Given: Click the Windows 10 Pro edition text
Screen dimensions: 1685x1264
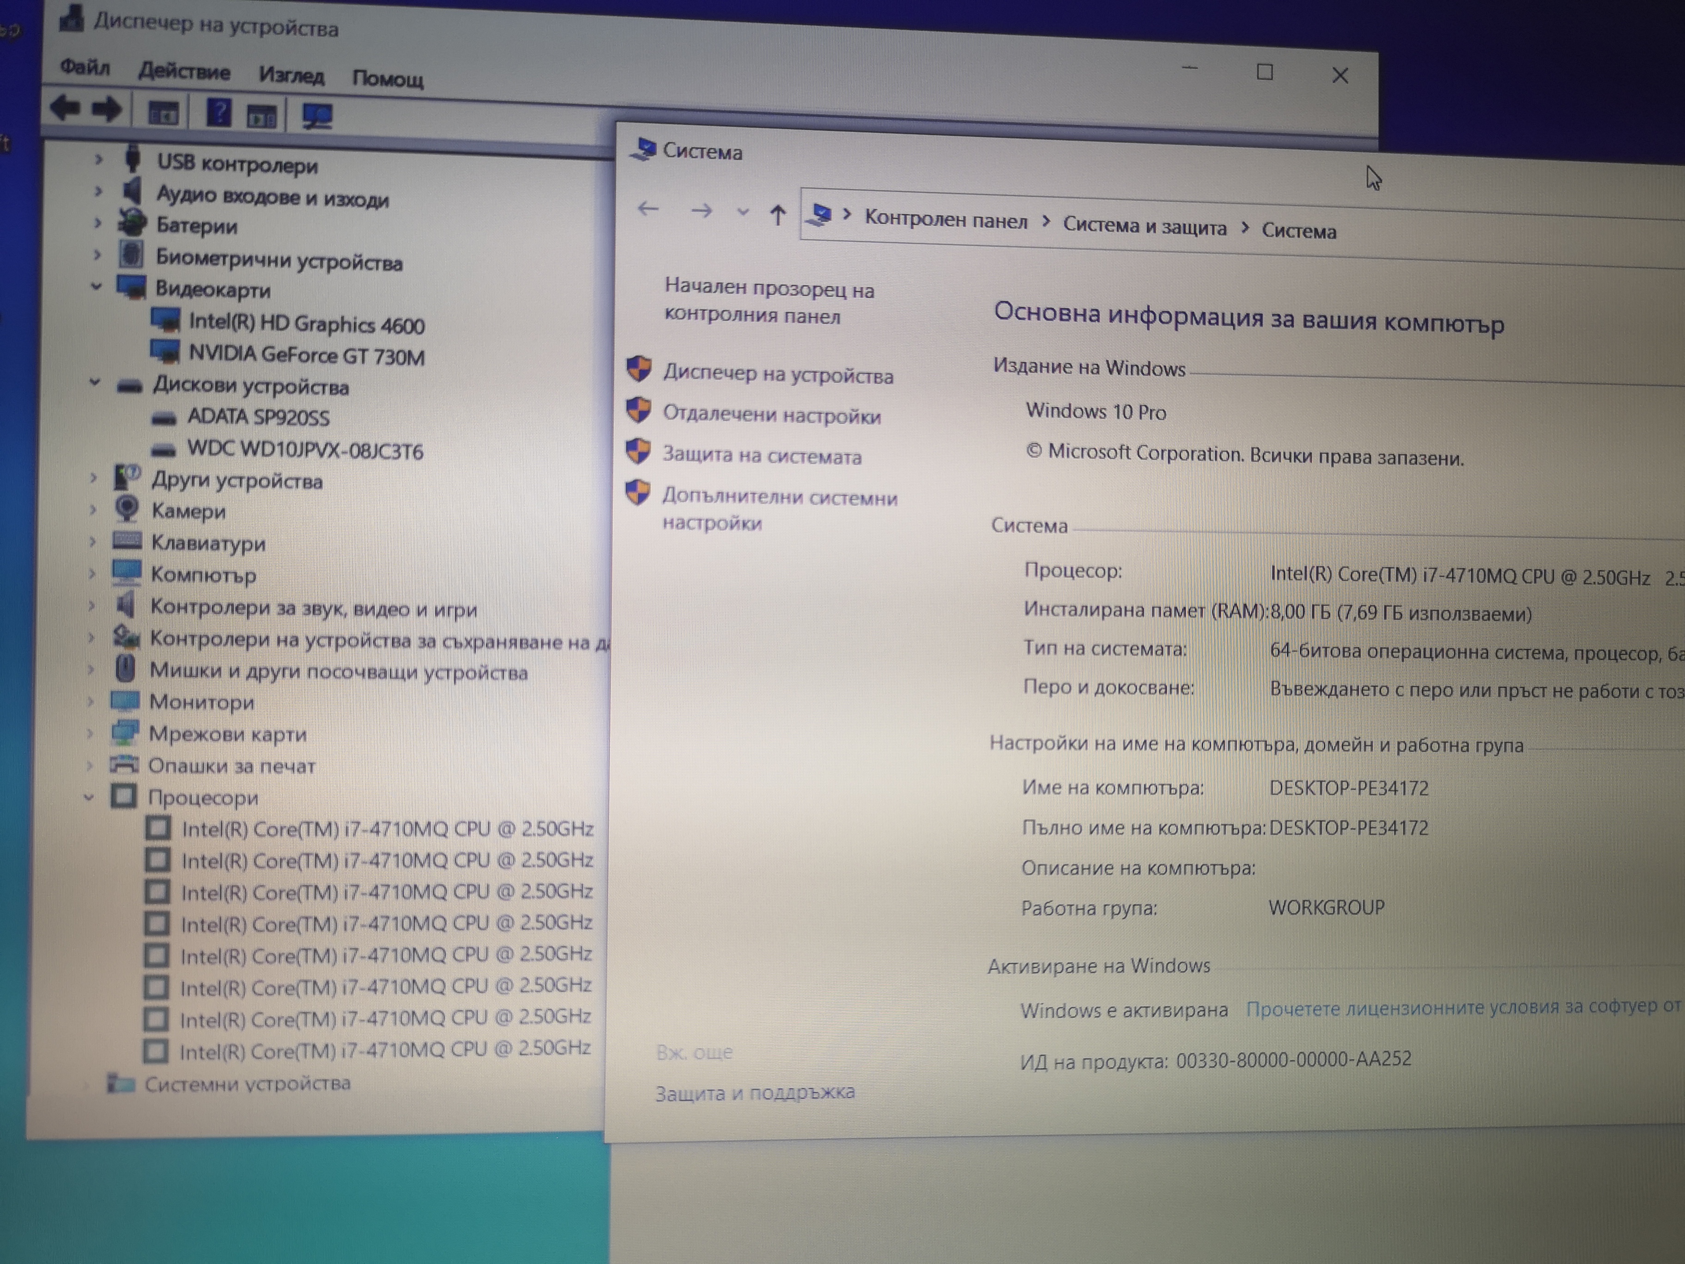Looking at the screenshot, I should click(x=1096, y=412).
